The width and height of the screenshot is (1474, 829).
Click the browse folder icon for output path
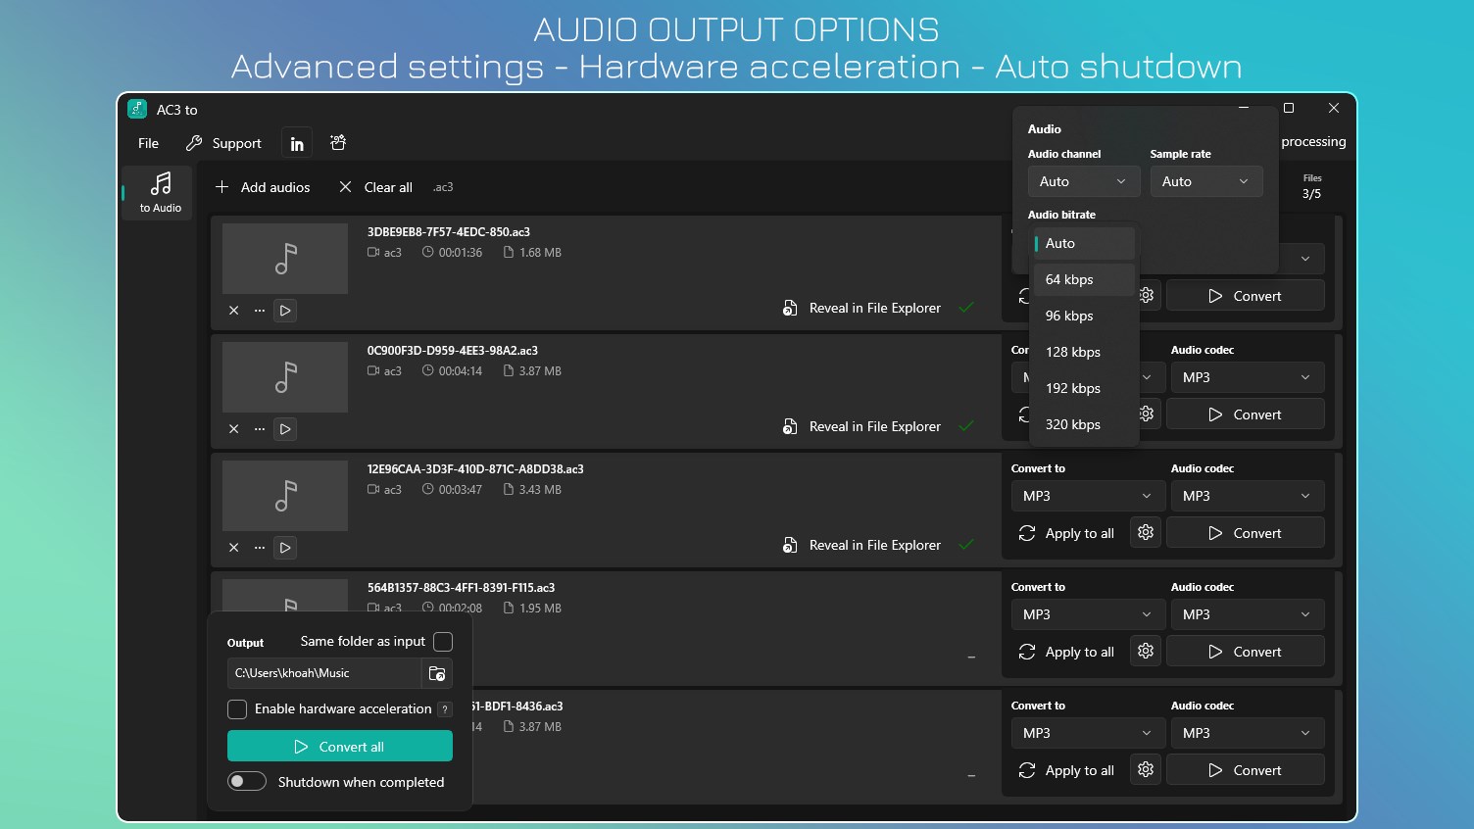click(x=437, y=673)
